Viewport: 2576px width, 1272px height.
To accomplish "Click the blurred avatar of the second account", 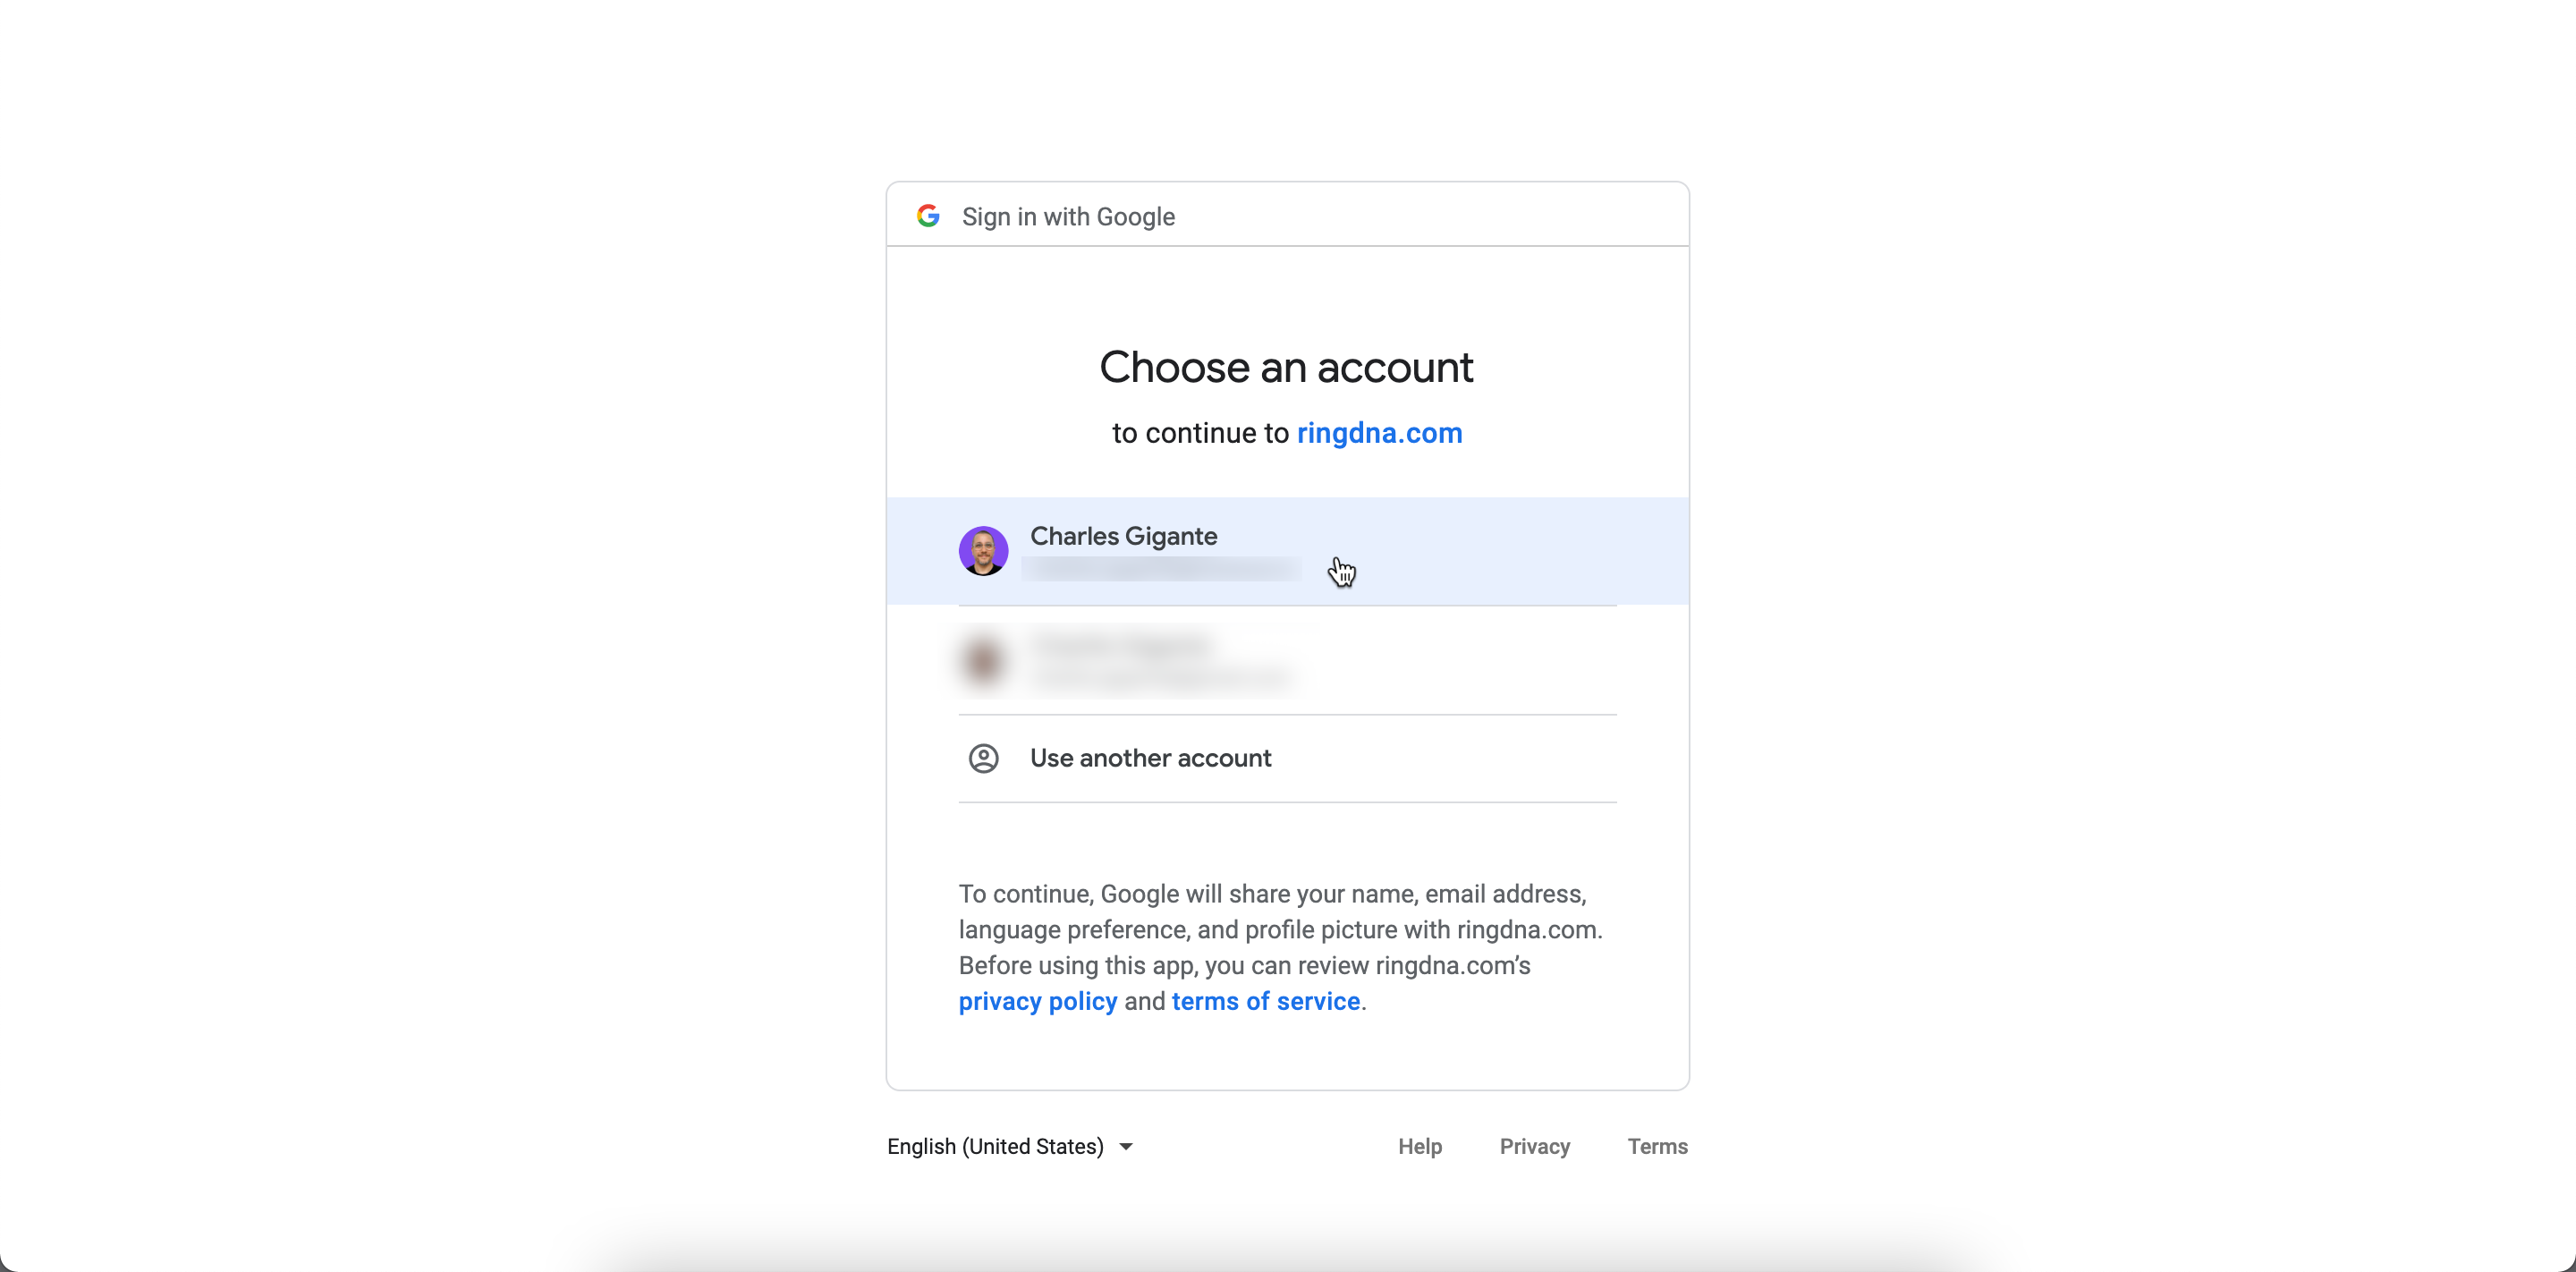I will click(x=983, y=661).
